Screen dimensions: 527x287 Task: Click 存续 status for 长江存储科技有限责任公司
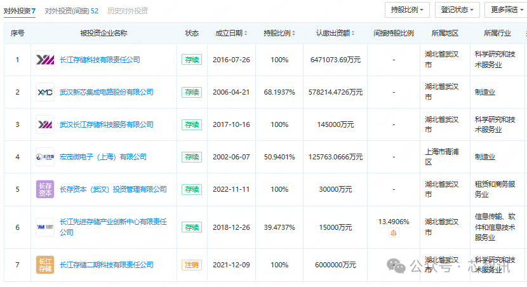[192, 60]
